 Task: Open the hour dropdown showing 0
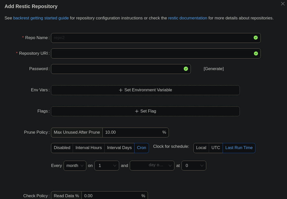pyautogui.click(x=194, y=166)
